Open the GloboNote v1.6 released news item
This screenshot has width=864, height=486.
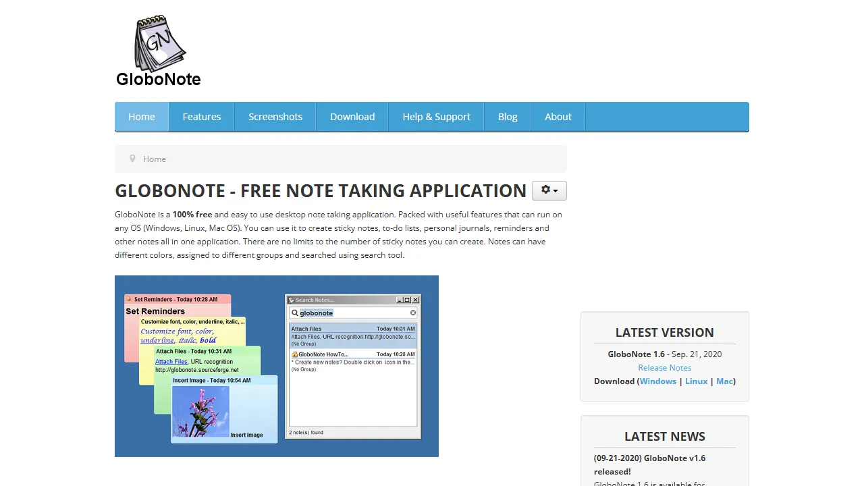(x=649, y=464)
